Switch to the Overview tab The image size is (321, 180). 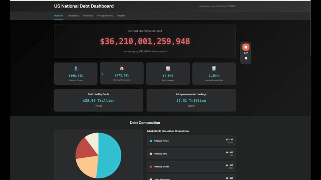click(x=58, y=16)
